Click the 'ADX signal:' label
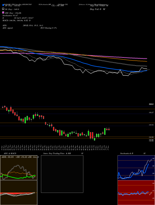The image size is (155, 205). point(8,28)
